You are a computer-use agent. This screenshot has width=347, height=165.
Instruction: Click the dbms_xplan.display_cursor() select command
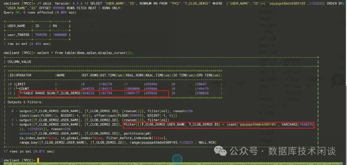tap(85, 53)
